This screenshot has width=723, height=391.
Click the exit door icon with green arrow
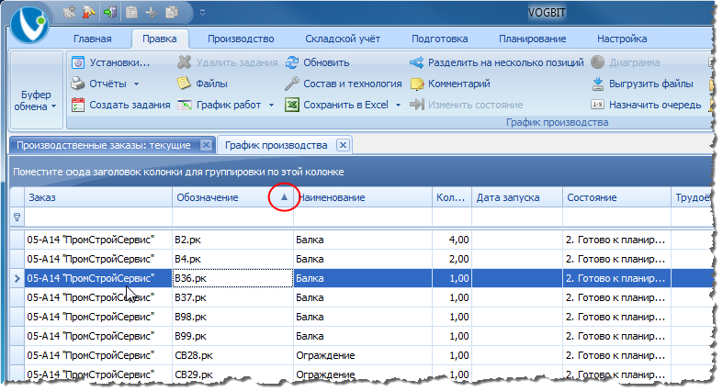pyautogui.click(x=109, y=13)
